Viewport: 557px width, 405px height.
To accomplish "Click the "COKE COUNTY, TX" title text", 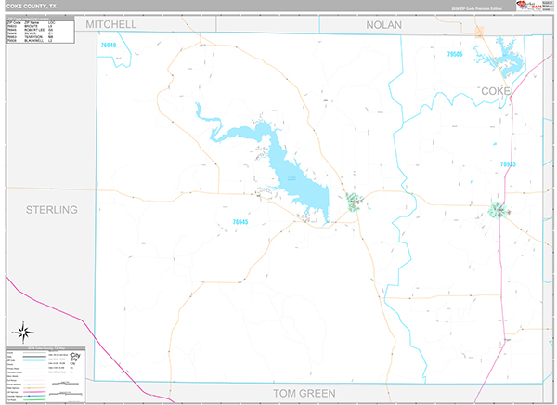I will pos(32,7).
